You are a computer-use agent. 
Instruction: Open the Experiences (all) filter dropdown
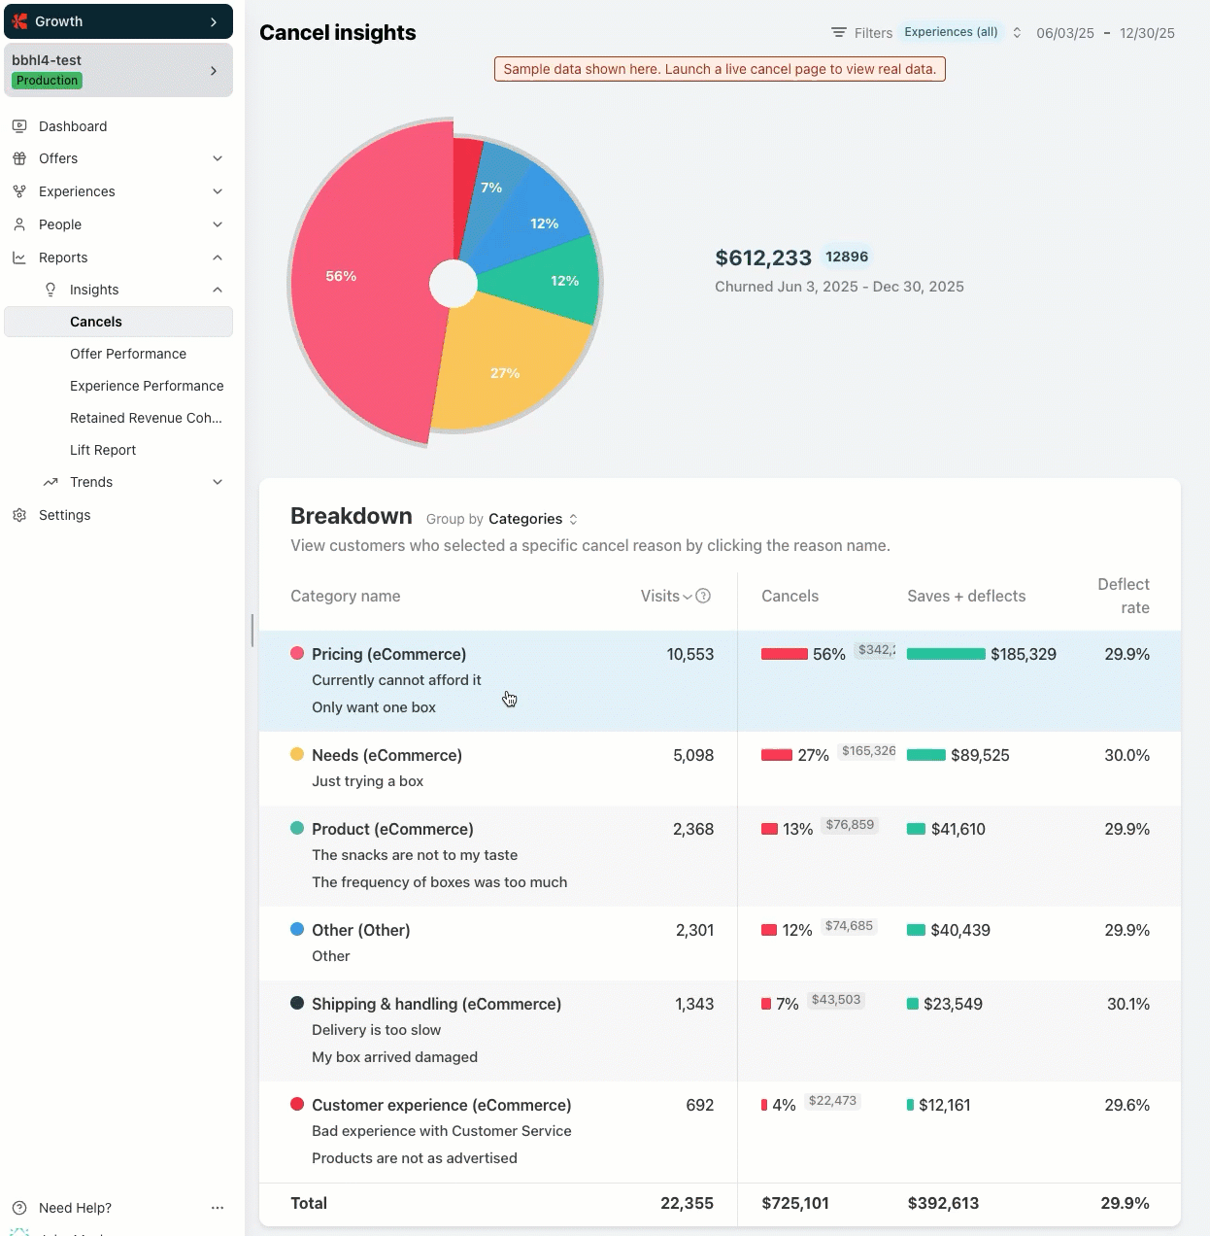point(961,32)
